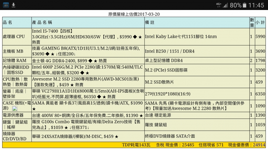Select the 電源供應器 category cell
The image size is (268, 150).
point(17,115)
